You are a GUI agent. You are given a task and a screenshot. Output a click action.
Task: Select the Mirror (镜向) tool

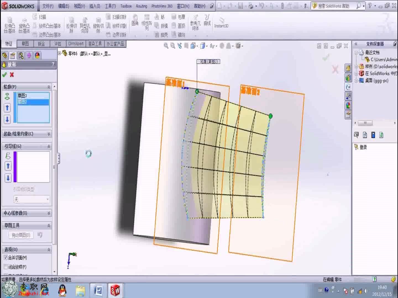point(178,35)
